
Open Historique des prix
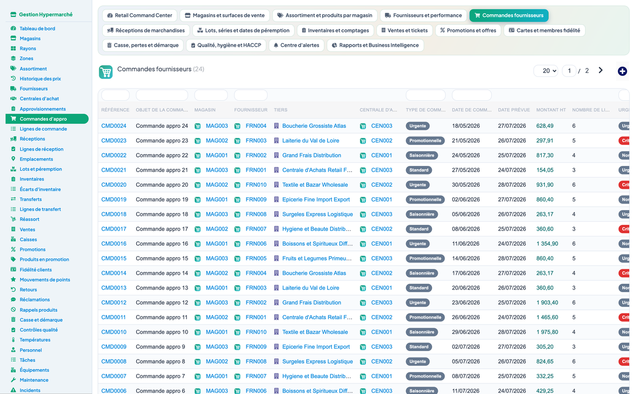tap(40, 79)
